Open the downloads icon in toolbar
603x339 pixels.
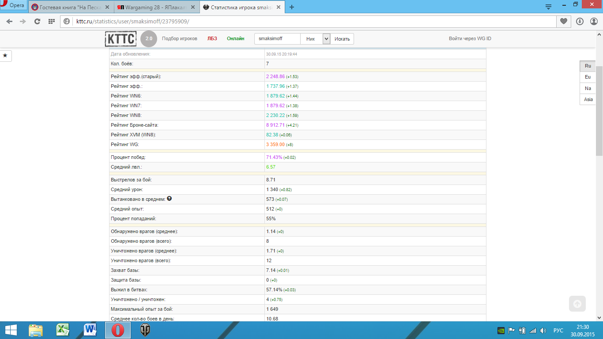pos(580,21)
